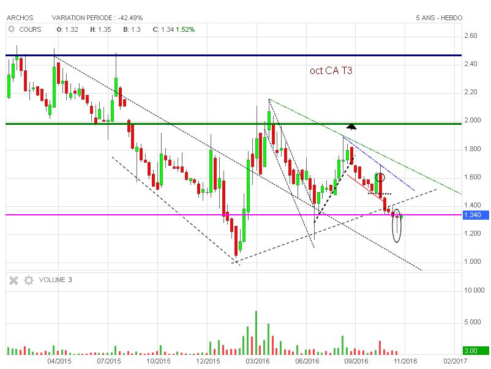491x369 pixels.
Task: Click the 1.600 price axis label
Action: (472, 177)
